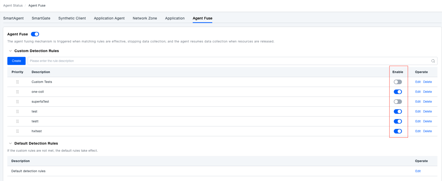Focus the rule description search field
Viewport: 442px width, 181px height.
point(228,61)
